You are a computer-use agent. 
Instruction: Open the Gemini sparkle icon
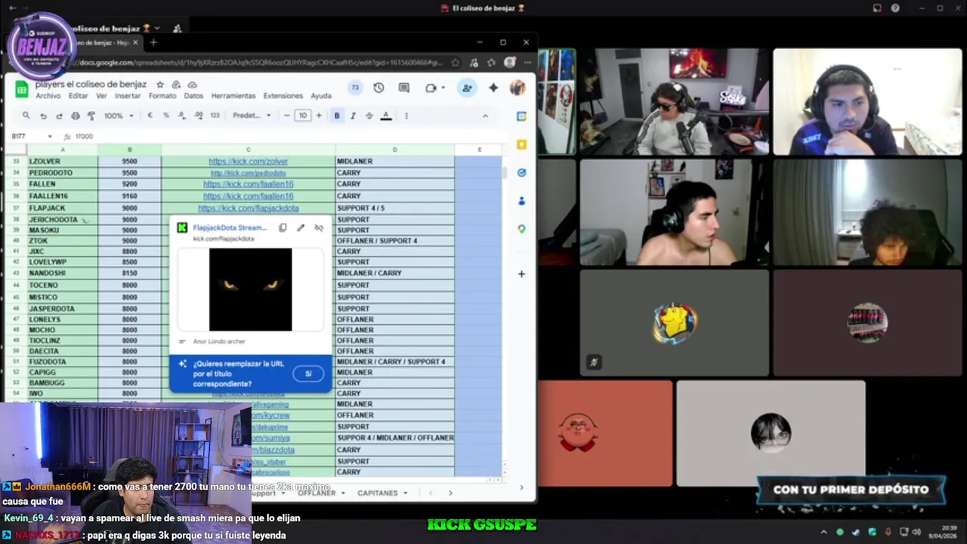point(493,88)
